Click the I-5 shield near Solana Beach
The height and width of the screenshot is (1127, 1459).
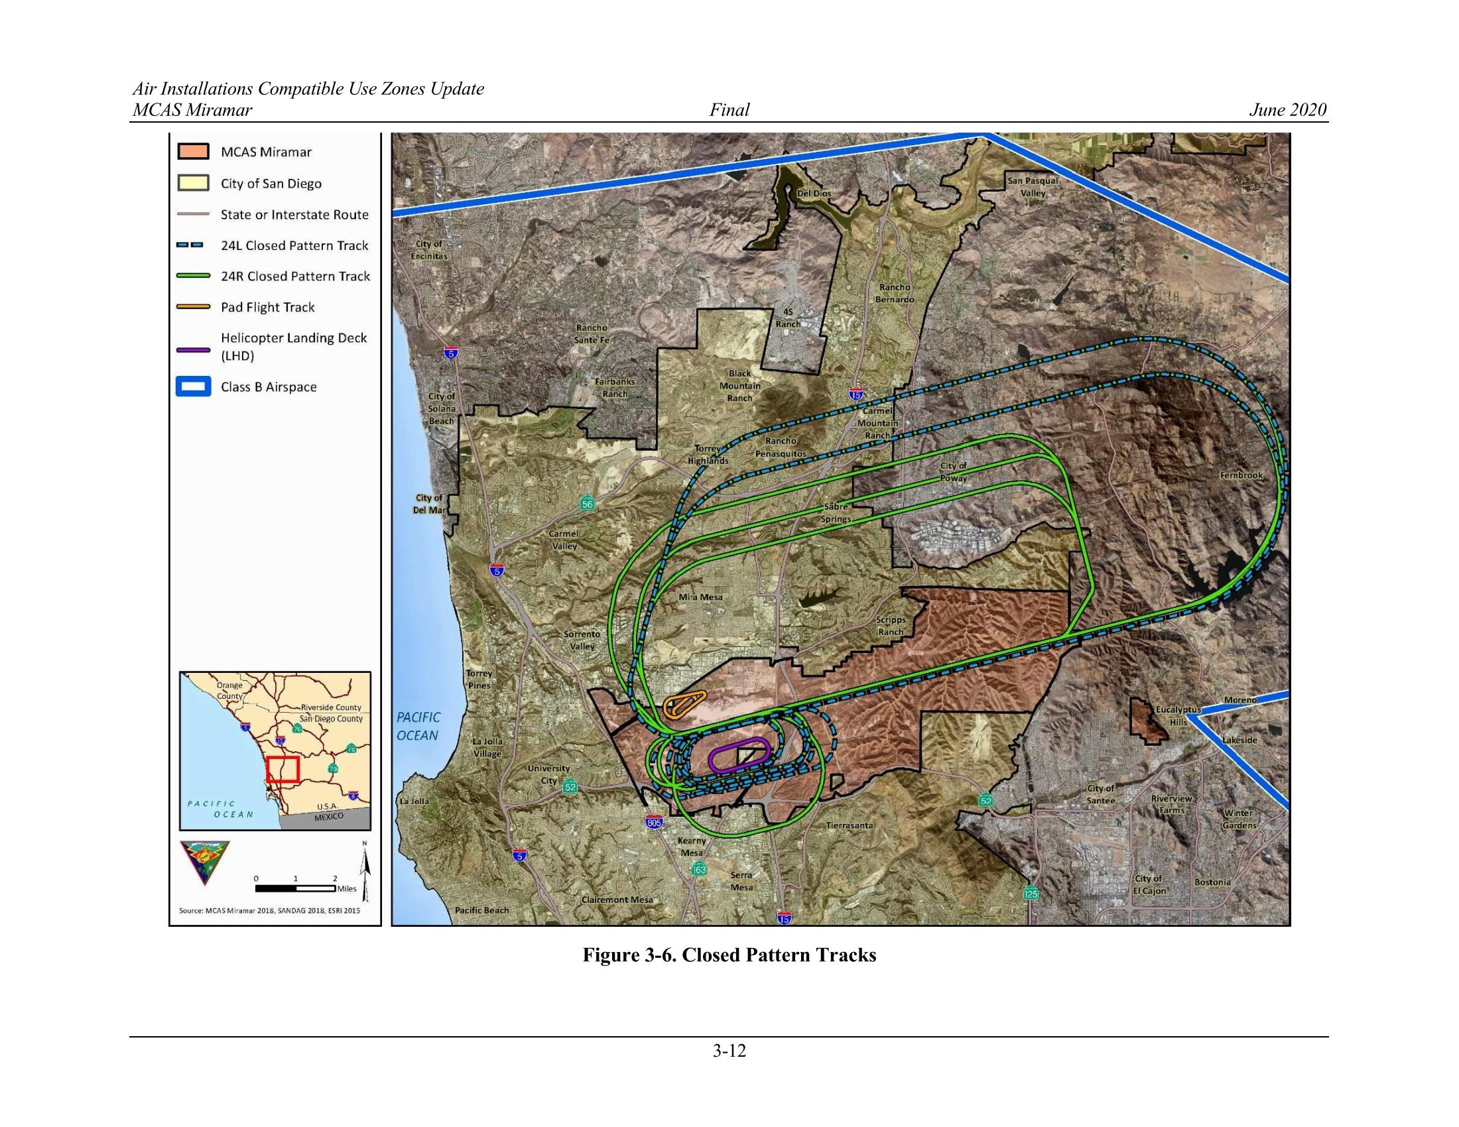click(x=450, y=353)
